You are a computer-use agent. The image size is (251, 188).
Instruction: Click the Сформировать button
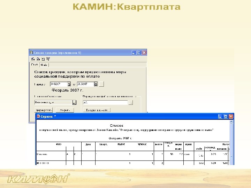(x=44, y=110)
